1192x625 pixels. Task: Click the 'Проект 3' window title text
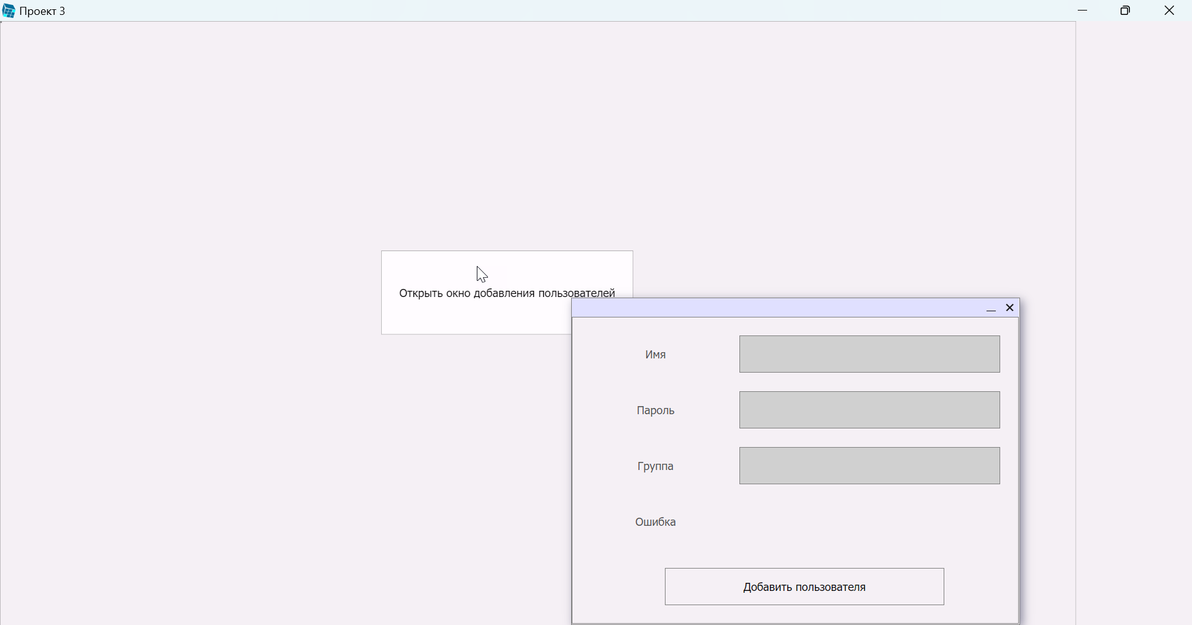(x=43, y=11)
